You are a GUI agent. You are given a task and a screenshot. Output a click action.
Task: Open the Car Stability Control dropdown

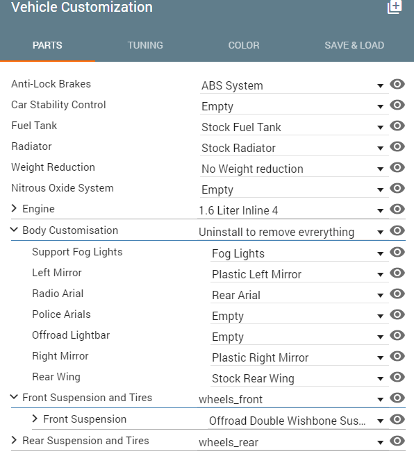[295, 106]
